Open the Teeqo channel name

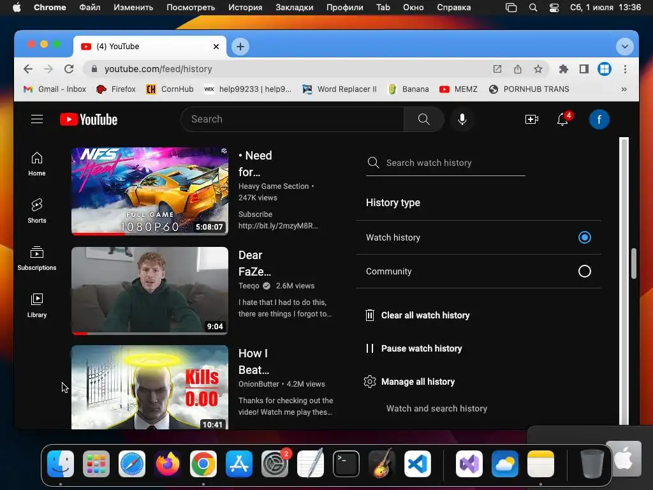tap(249, 285)
